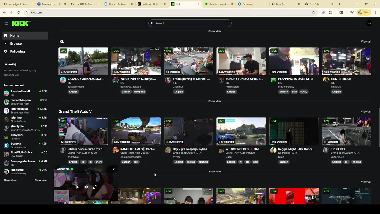Viewport: 380px width, 214px height.
Task: Open ThatViolinChick recommended channel
Action: point(25,154)
